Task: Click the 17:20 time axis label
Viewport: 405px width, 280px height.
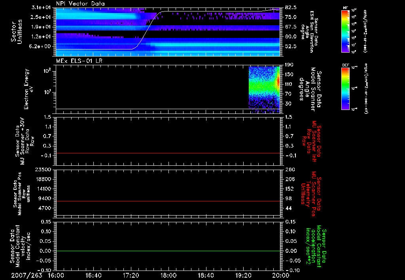Action: (131, 275)
